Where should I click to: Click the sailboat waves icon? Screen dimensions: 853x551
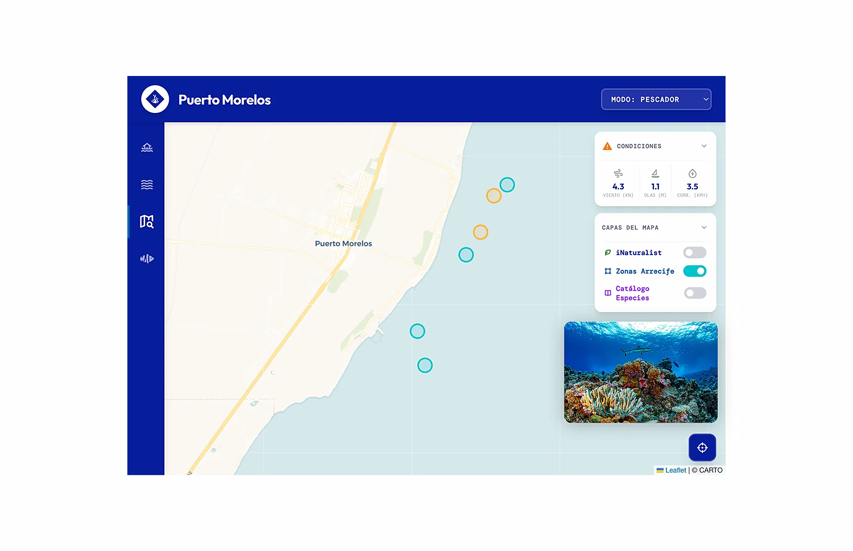pos(655,174)
